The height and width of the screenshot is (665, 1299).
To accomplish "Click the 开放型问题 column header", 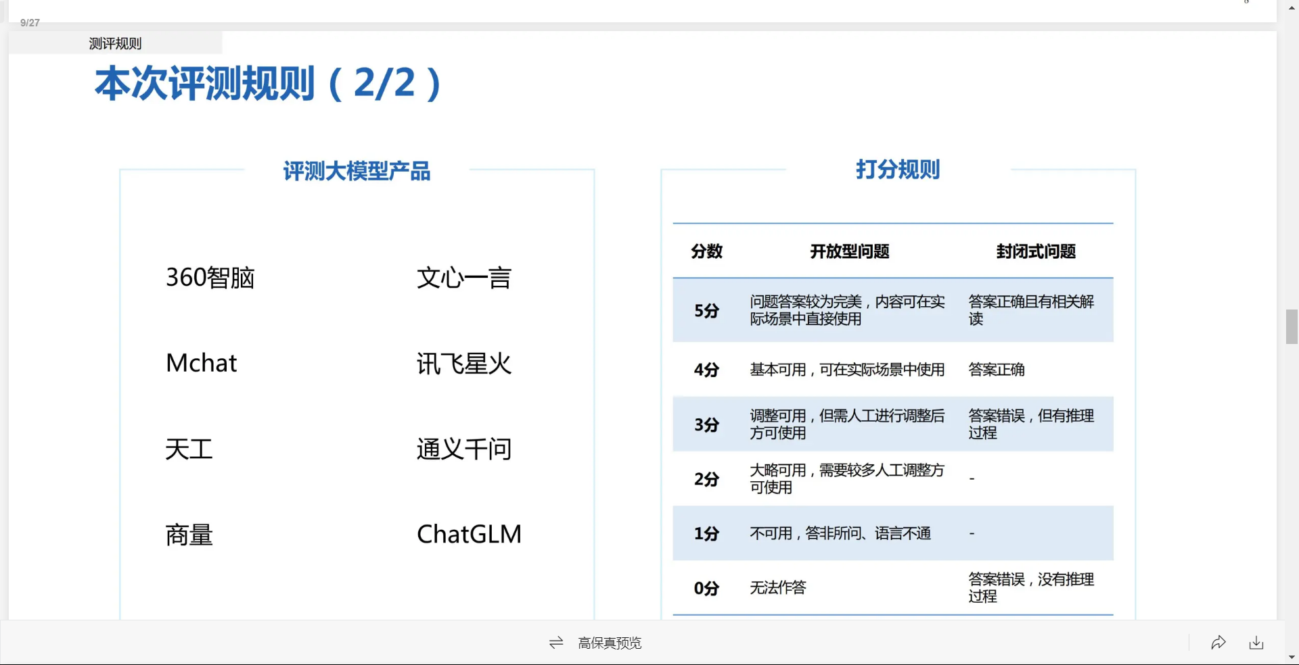I will [x=850, y=251].
